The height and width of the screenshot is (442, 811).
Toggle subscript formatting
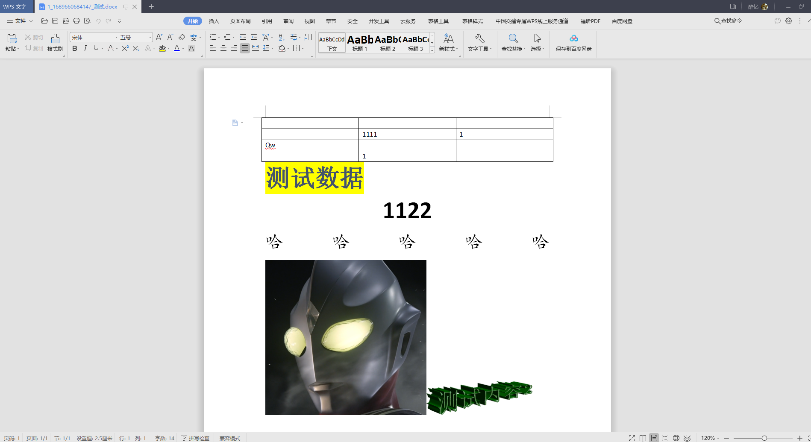click(136, 49)
